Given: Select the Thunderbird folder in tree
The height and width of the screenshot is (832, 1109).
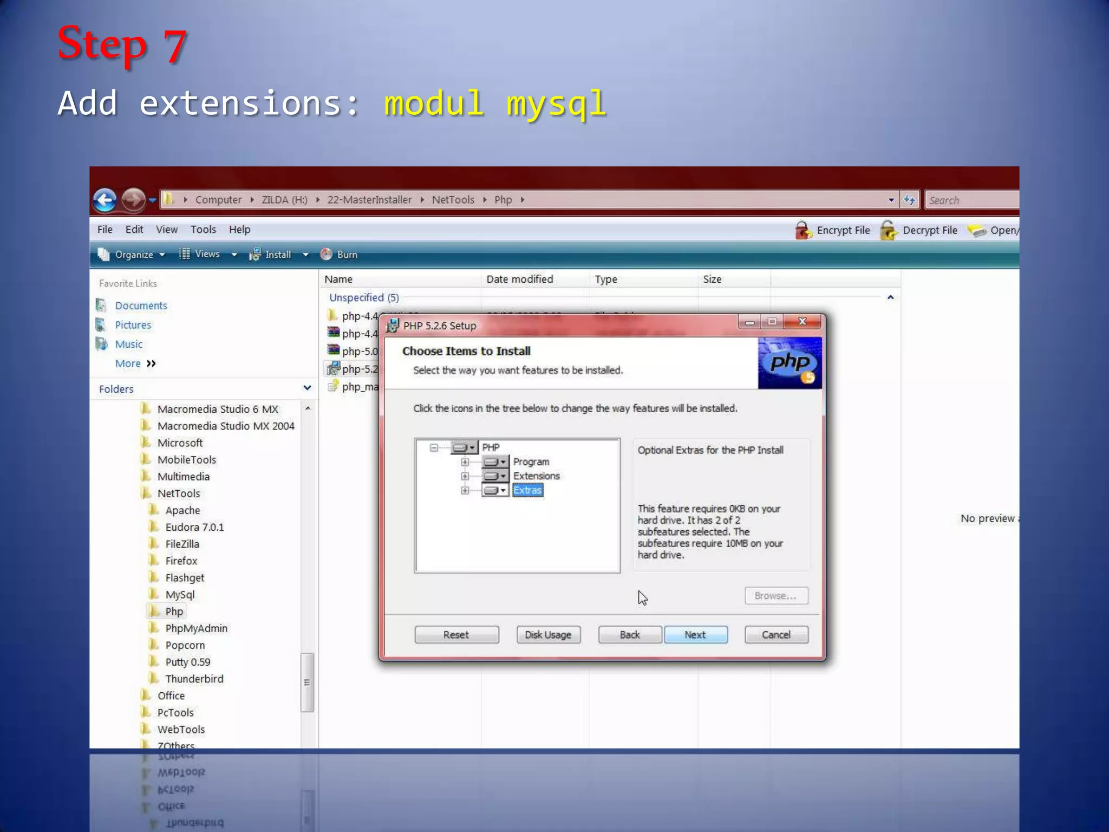Looking at the screenshot, I should (194, 678).
